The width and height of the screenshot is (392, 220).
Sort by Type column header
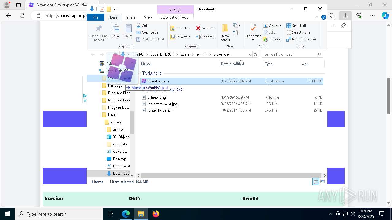click(281, 64)
